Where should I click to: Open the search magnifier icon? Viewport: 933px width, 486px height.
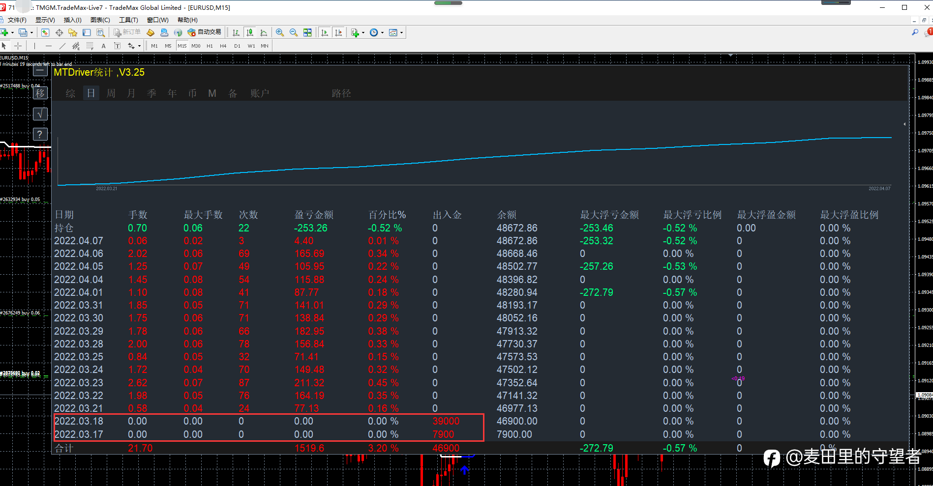pos(915,32)
